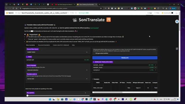Remove example__de.mp4 from the download list
The image size is (185, 104).
(x=156, y=65)
